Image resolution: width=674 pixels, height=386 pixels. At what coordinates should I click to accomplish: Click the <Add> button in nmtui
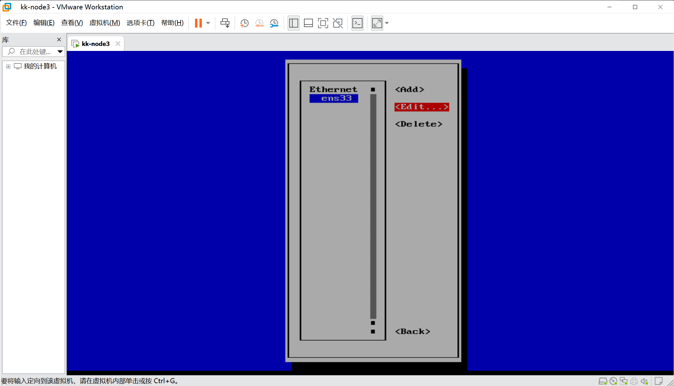[x=410, y=89]
